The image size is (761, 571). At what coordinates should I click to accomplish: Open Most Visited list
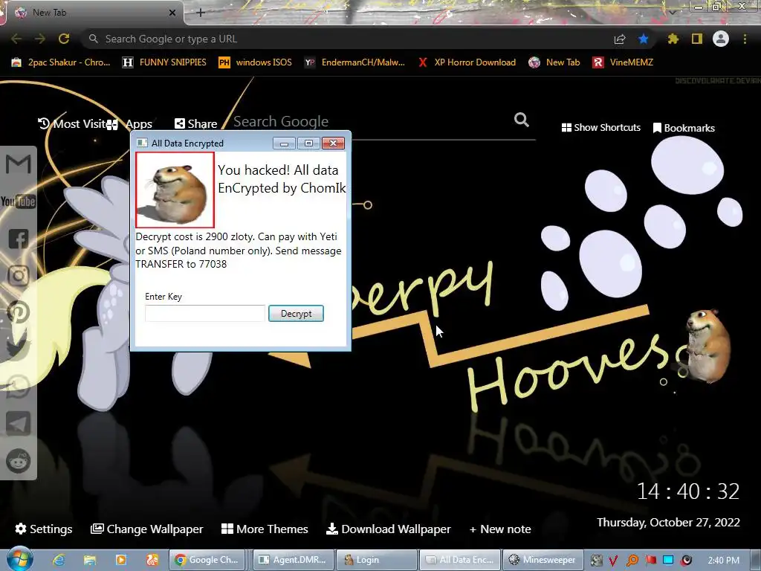pos(72,124)
